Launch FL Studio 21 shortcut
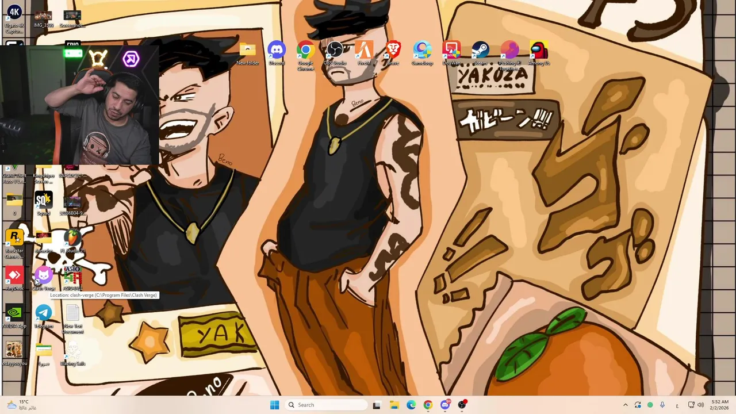 [72, 241]
